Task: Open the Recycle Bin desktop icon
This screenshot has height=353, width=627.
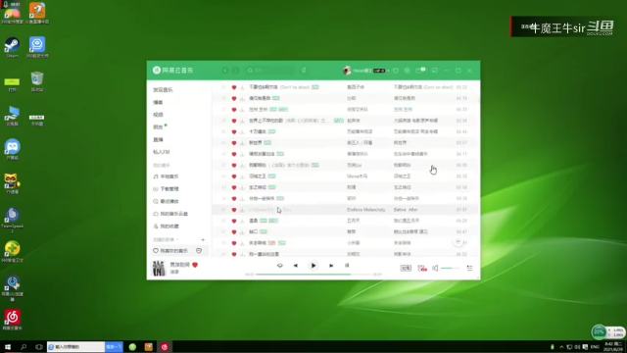Action: click(x=37, y=81)
